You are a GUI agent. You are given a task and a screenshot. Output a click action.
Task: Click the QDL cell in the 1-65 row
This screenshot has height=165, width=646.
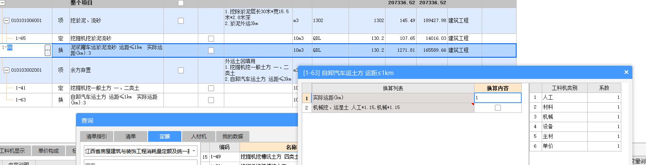pyautogui.click(x=330, y=39)
